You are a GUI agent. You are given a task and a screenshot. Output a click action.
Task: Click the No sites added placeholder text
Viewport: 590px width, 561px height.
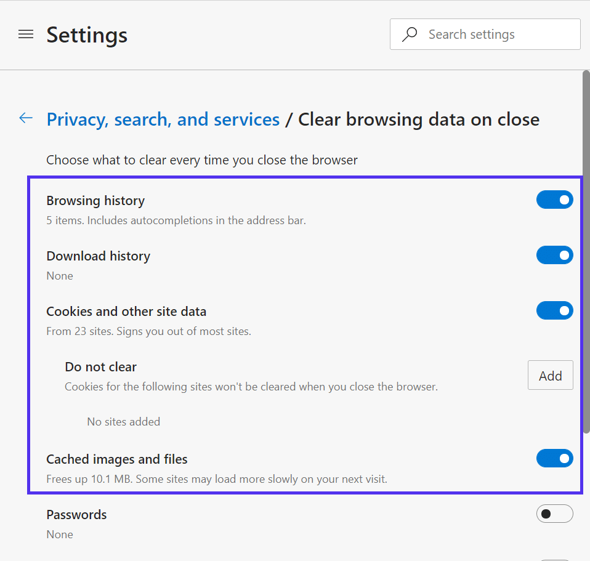pos(123,421)
